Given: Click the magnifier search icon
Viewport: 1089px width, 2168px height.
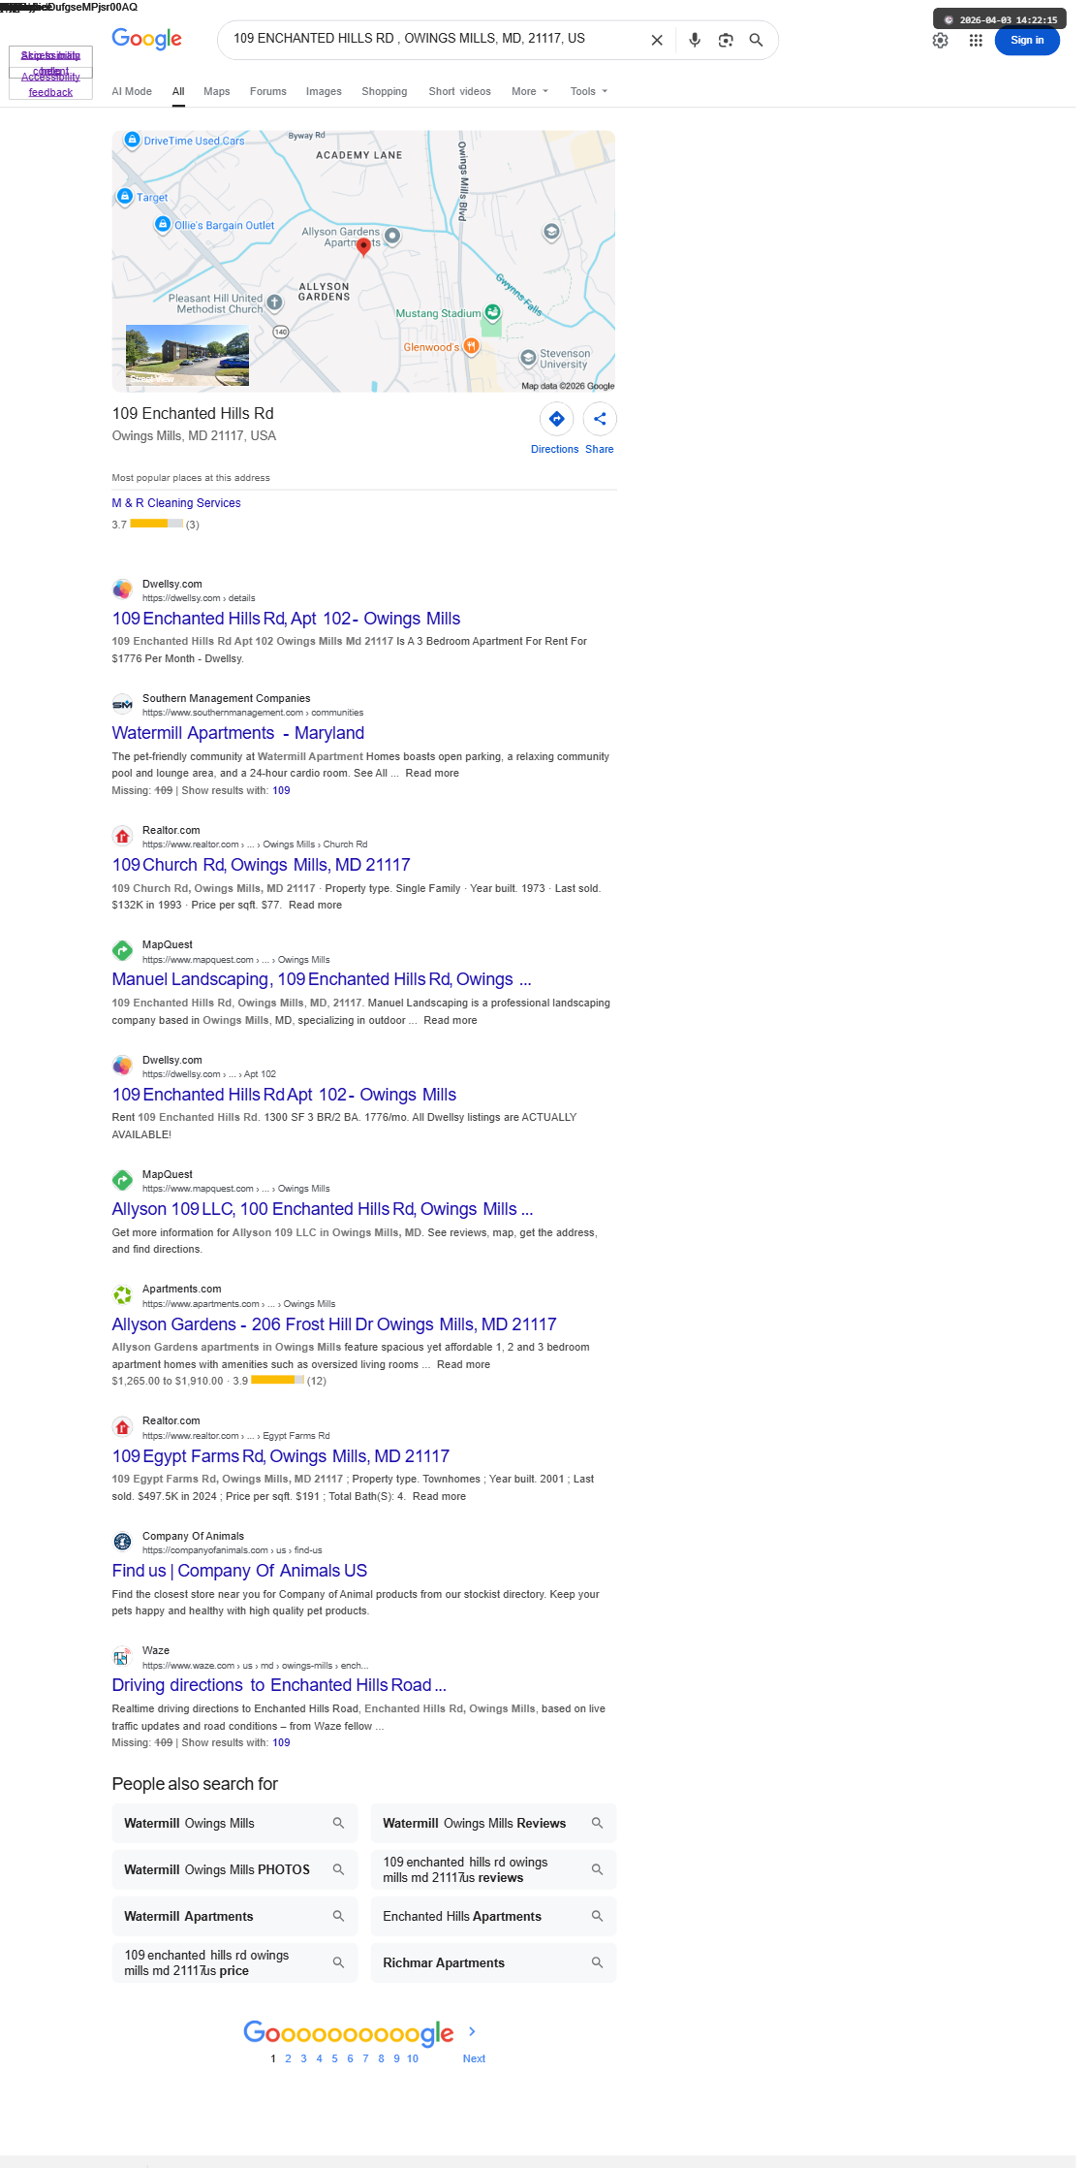Looking at the screenshot, I should (757, 40).
